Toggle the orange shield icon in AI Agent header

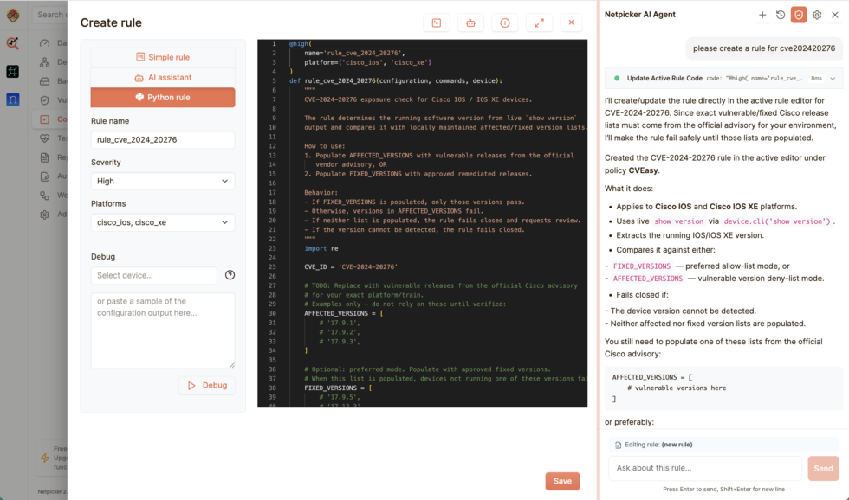coord(799,15)
